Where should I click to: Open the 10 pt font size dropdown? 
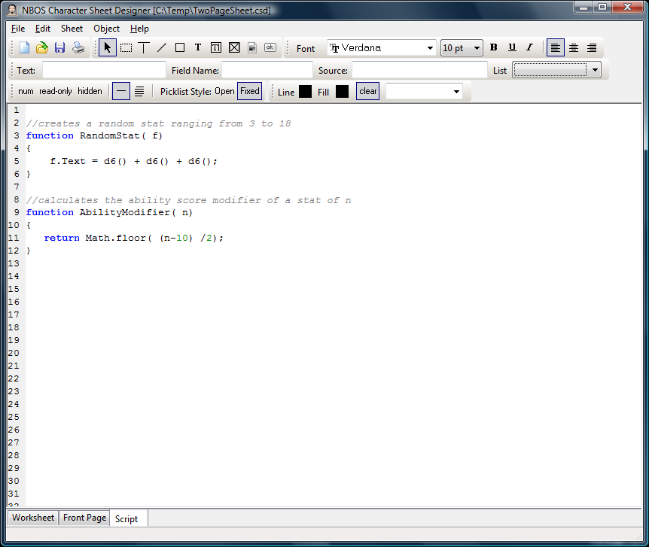[477, 48]
